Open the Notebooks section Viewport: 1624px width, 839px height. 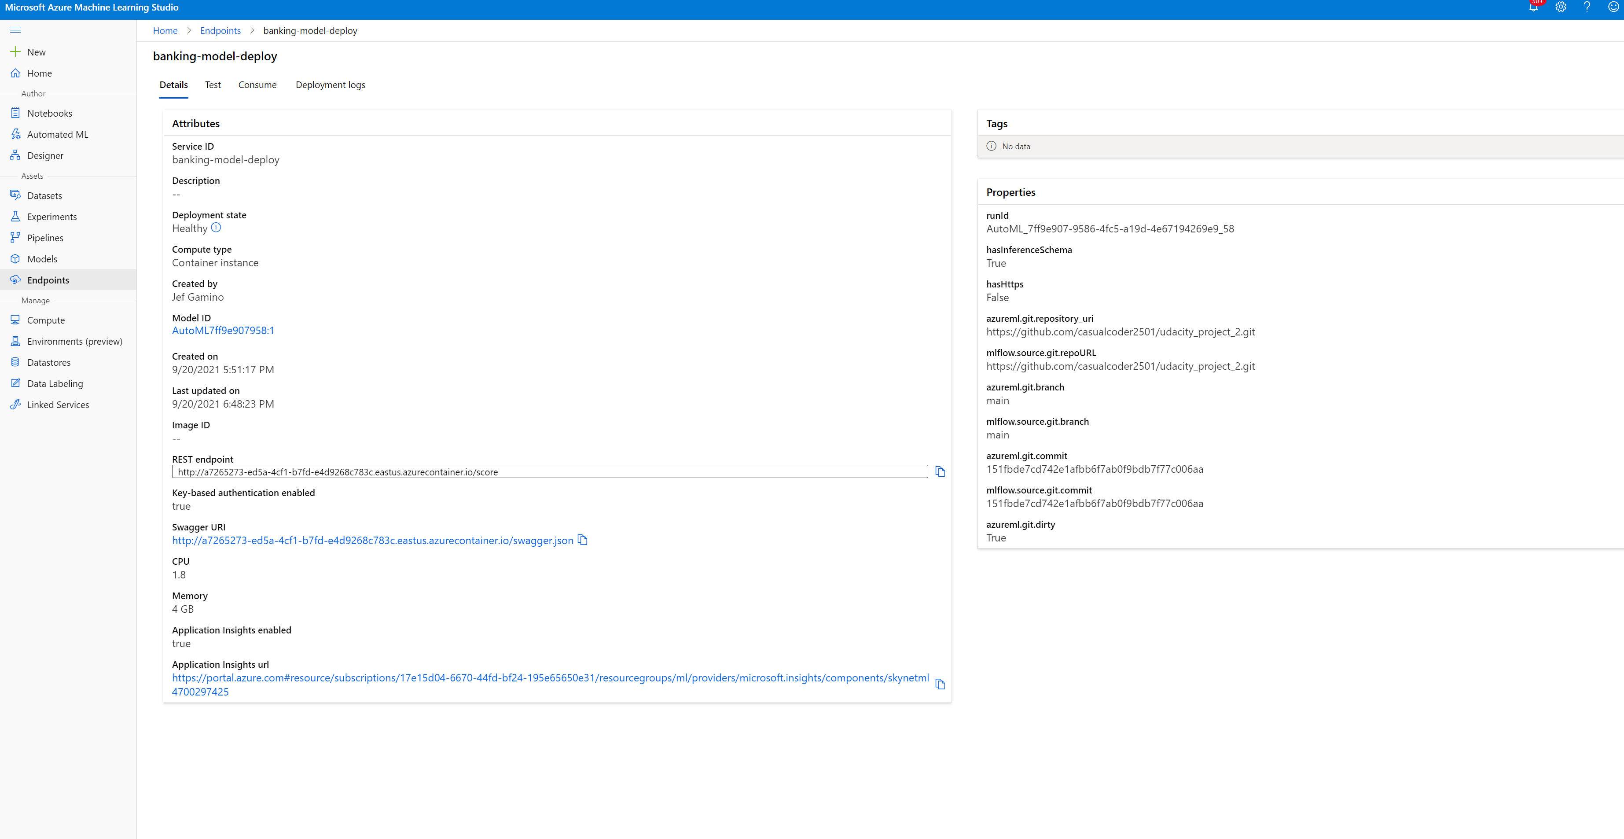[50, 113]
